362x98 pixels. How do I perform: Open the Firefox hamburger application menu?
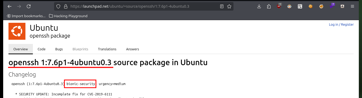click(352, 6)
